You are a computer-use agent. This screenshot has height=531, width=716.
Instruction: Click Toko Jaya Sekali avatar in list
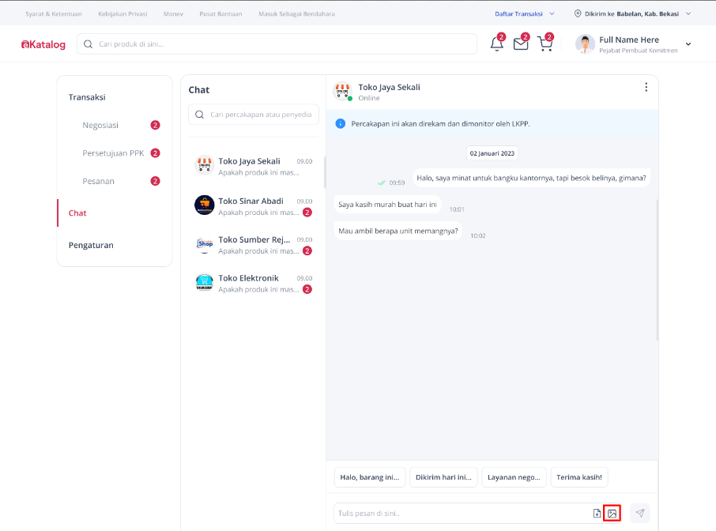(x=204, y=165)
